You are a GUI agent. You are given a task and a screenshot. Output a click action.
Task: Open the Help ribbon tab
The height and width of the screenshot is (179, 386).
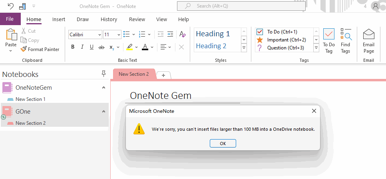click(x=183, y=20)
